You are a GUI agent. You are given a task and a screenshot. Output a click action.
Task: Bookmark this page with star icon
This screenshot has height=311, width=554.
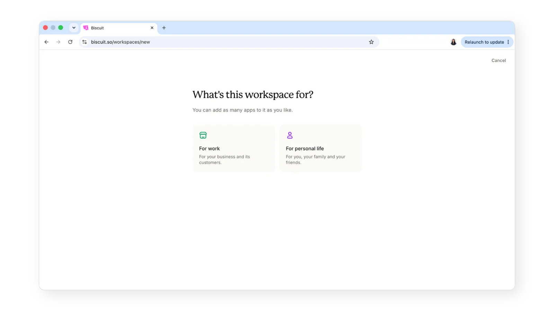[371, 42]
